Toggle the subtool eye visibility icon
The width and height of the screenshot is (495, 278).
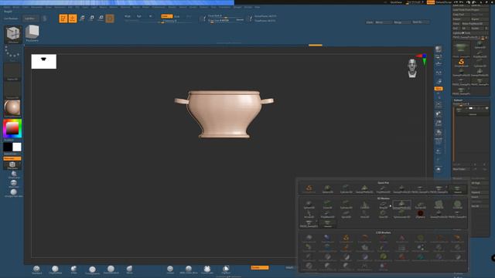coord(486,108)
